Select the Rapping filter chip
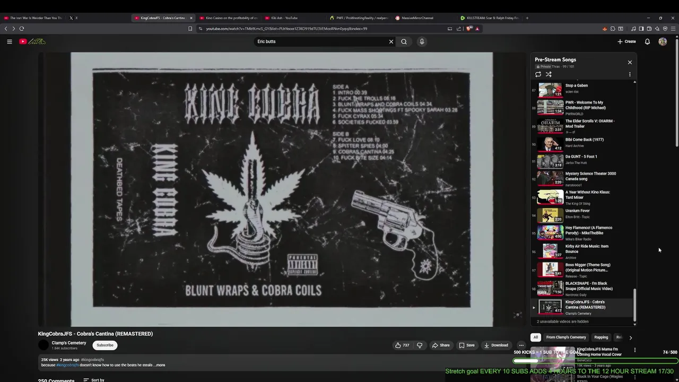 [x=601, y=337]
